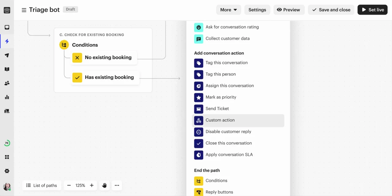Open the More dropdown in the top bar
The image size is (392, 196).
(228, 9)
